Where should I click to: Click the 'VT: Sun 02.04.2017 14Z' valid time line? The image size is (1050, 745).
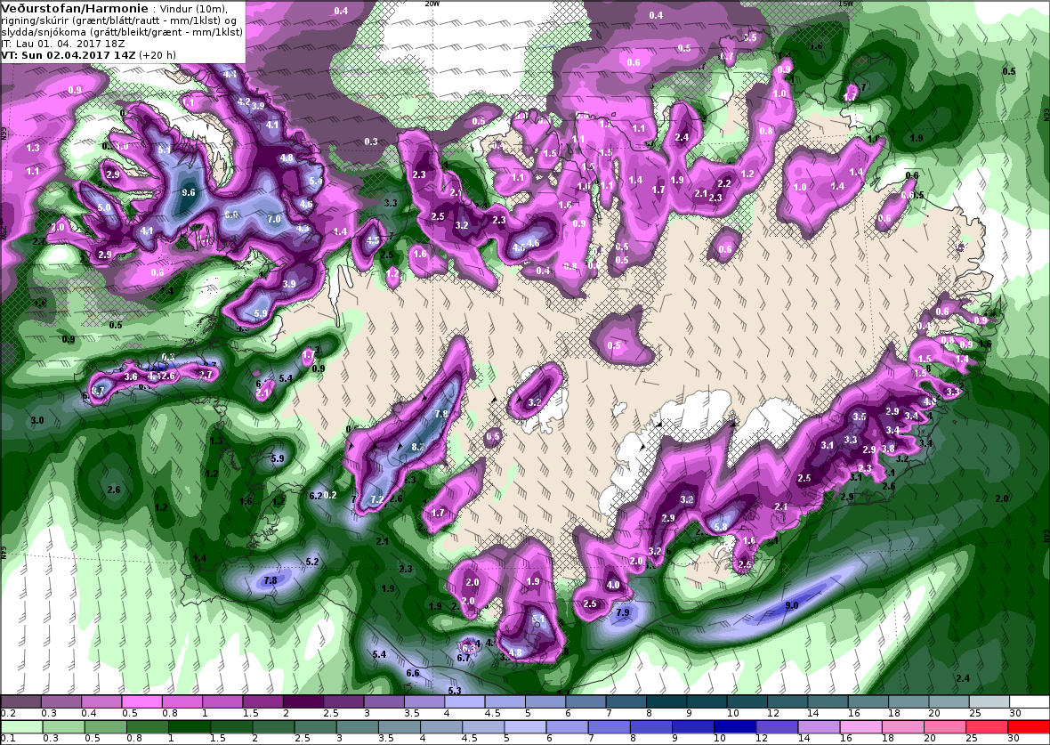tap(69, 55)
